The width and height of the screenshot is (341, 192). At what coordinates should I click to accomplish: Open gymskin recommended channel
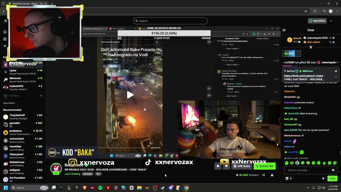click(23, 125)
